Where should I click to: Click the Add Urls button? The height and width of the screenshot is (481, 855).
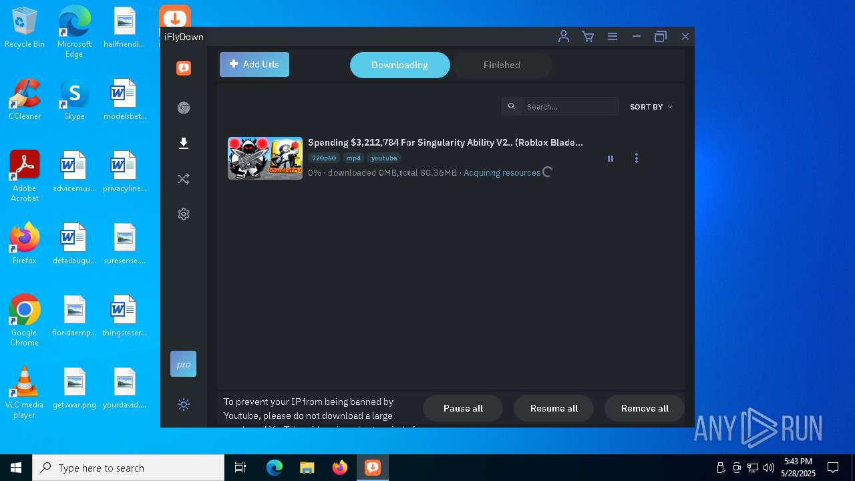coord(254,64)
